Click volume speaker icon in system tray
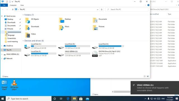Image resolution: width=179 pixels, height=101 pixels. tap(155, 98)
